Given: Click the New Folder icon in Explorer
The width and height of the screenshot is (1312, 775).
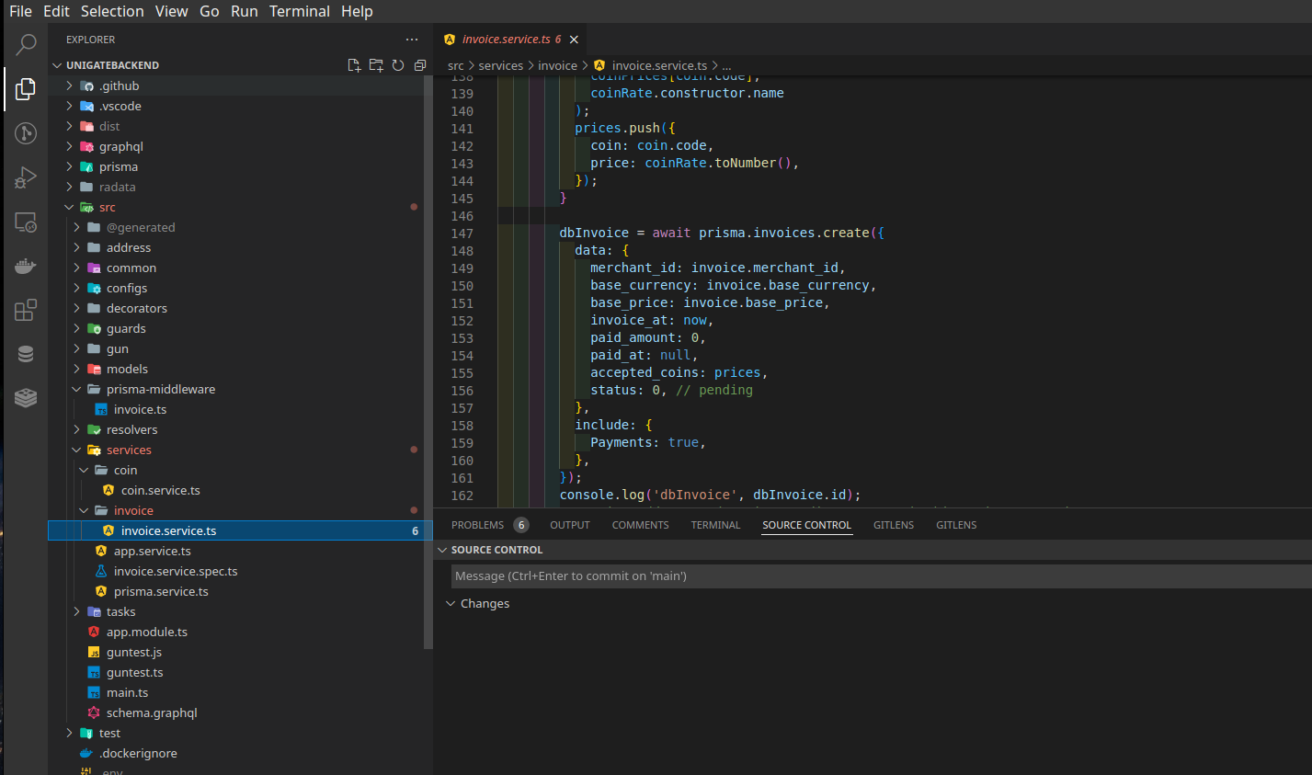Looking at the screenshot, I should 376,65.
